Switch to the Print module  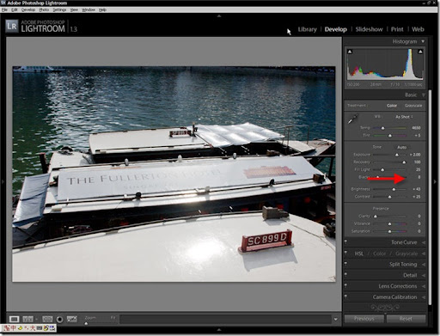[397, 29]
